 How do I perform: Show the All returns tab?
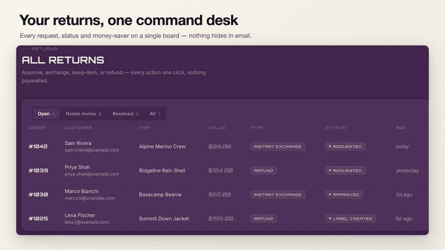[155, 114]
